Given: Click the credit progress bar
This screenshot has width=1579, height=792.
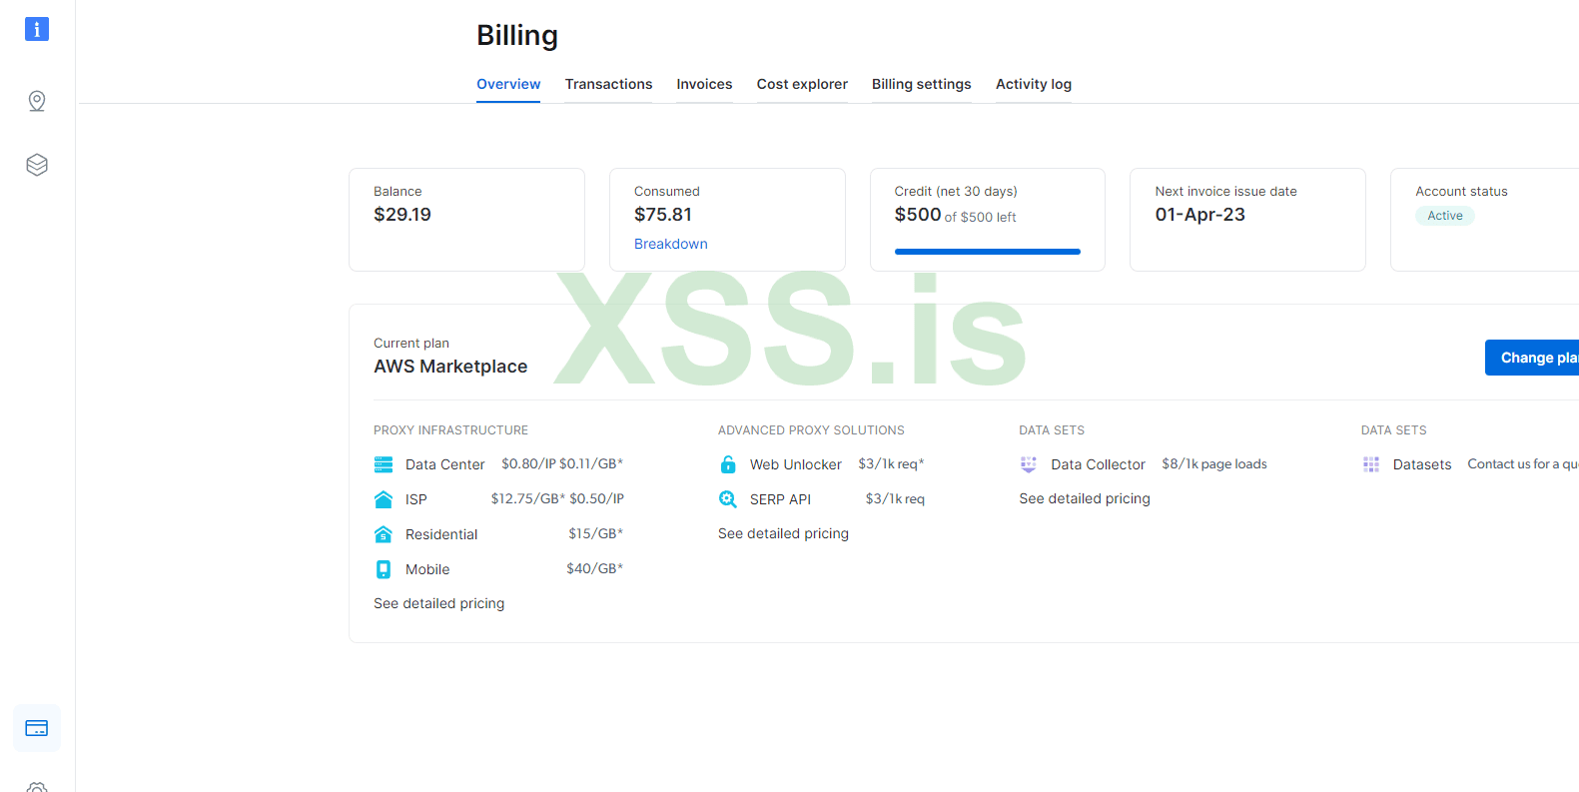Looking at the screenshot, I should [987, 252].
